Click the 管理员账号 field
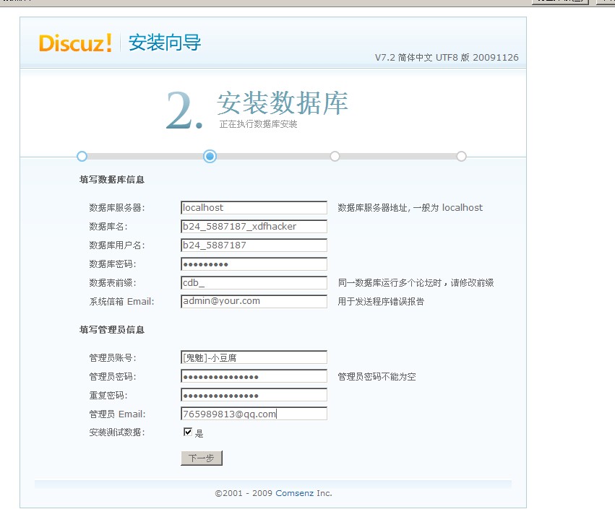The image size is (615, 509). [x=254, y=357]
